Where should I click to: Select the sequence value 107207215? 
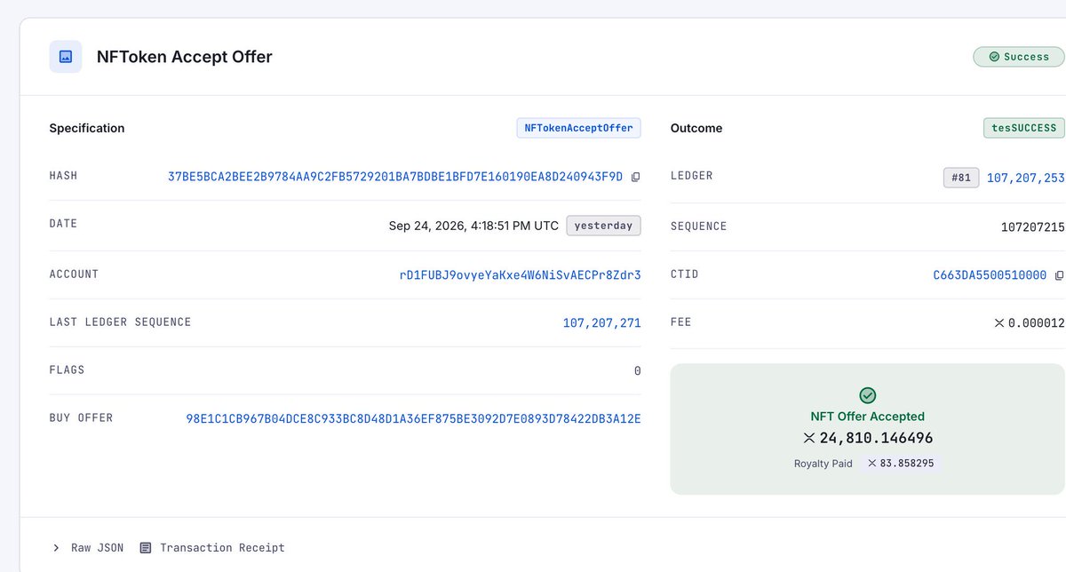pyautogui.click(x=1032, y=226)
